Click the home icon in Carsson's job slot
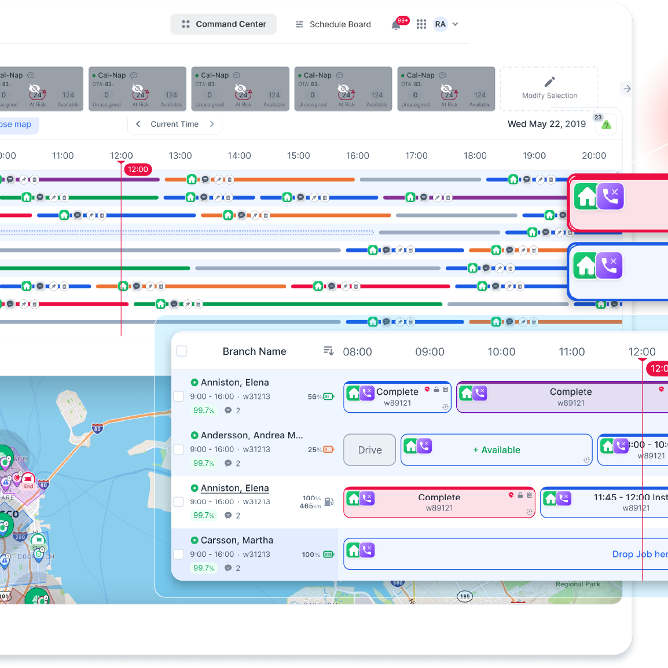 pos(354,550)
